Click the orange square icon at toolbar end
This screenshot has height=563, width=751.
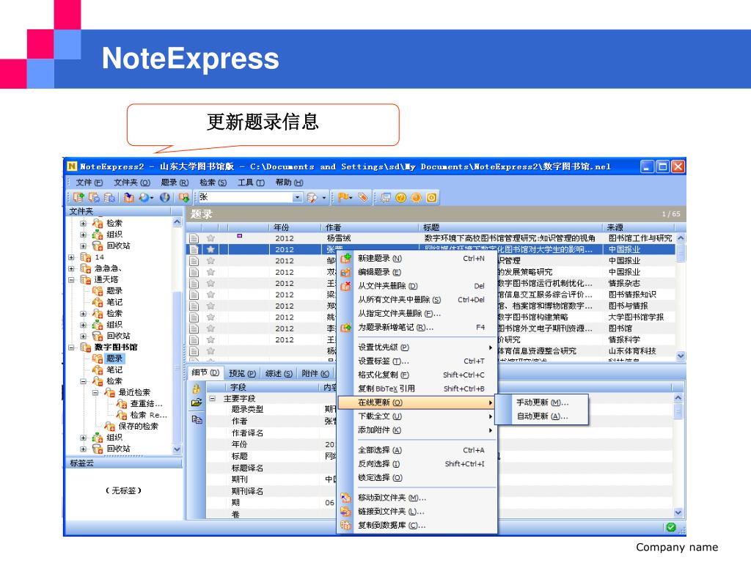point(431,197)
